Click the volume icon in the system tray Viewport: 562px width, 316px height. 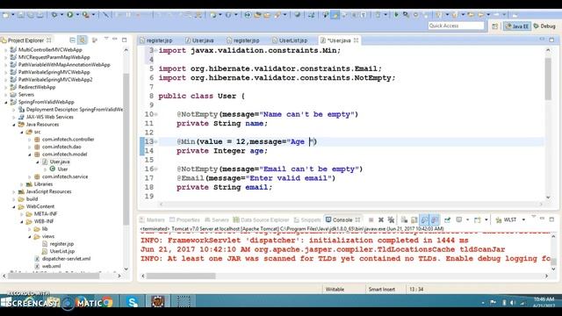tap(513, 303)
